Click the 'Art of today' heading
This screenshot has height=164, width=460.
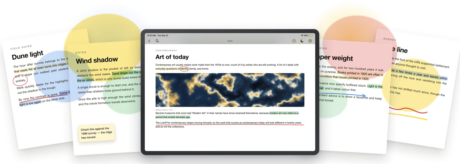pyautogui.click(x=172, y=57)
